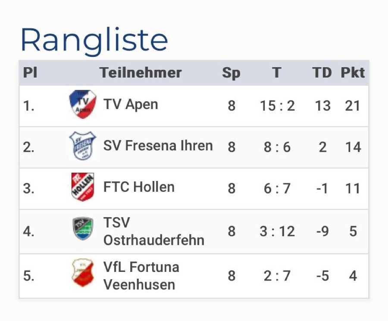Select the FTC Hollen team name
This screenshot has height=321, width=388.
tap(139, 187)
